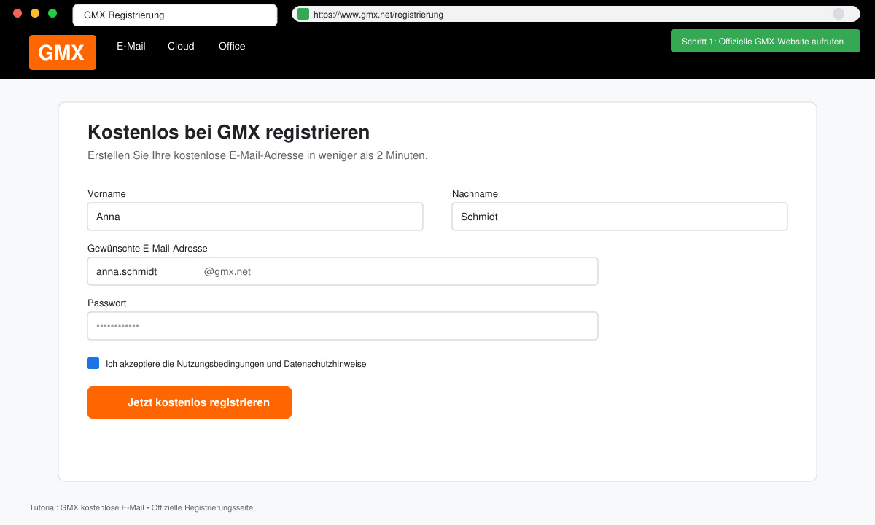Open the Cloud navigation item
875x525 pixels.
(181, 46)
